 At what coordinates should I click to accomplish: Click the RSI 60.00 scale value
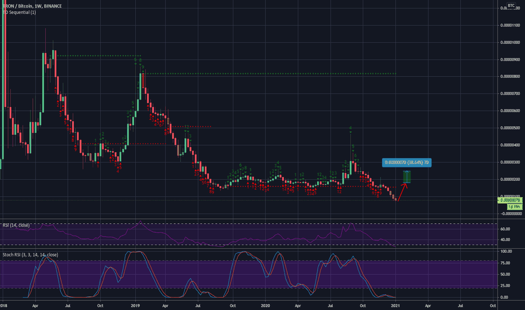pos(505,229)
